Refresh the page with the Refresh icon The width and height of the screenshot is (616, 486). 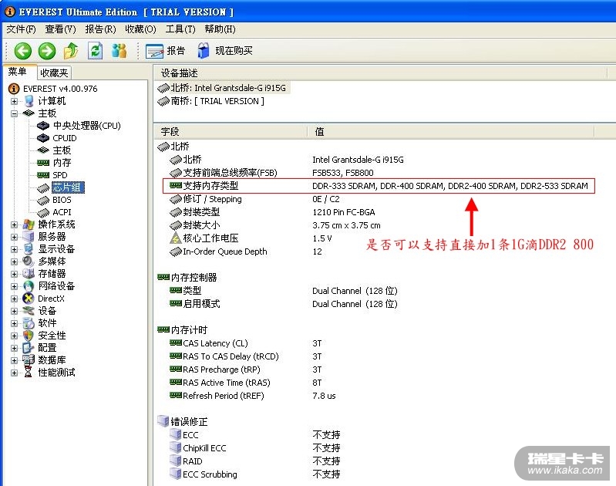(x=95, y=51)
